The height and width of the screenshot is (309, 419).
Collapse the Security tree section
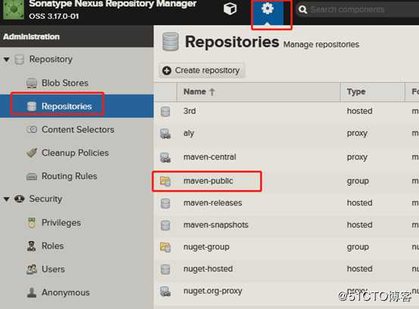click(7, 199)
